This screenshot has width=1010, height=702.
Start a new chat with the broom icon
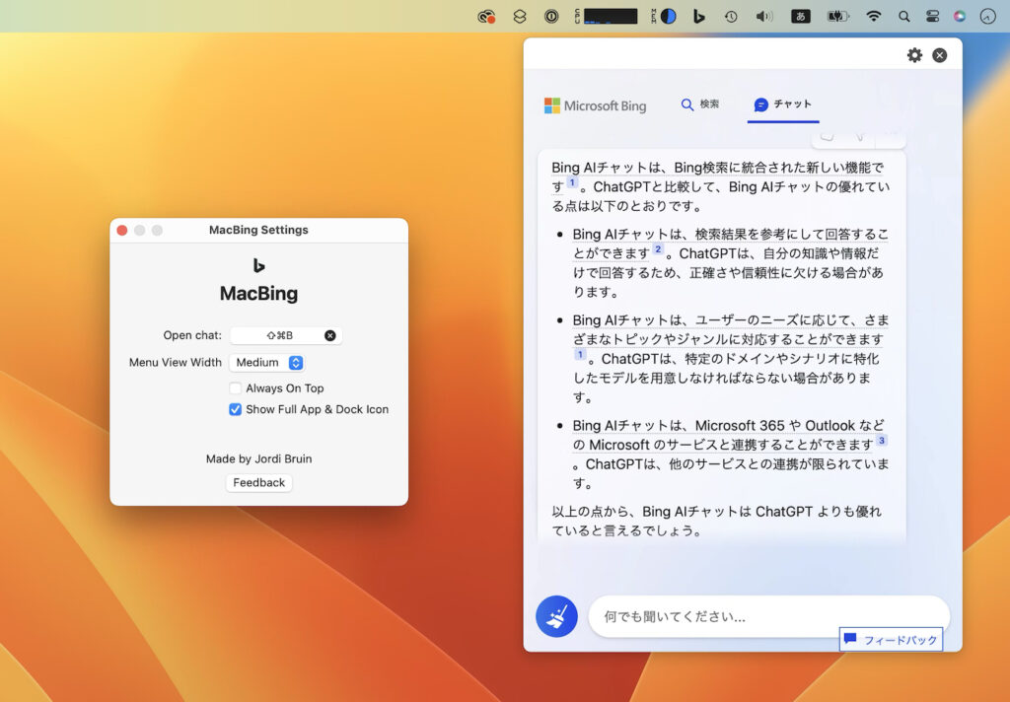555,615
